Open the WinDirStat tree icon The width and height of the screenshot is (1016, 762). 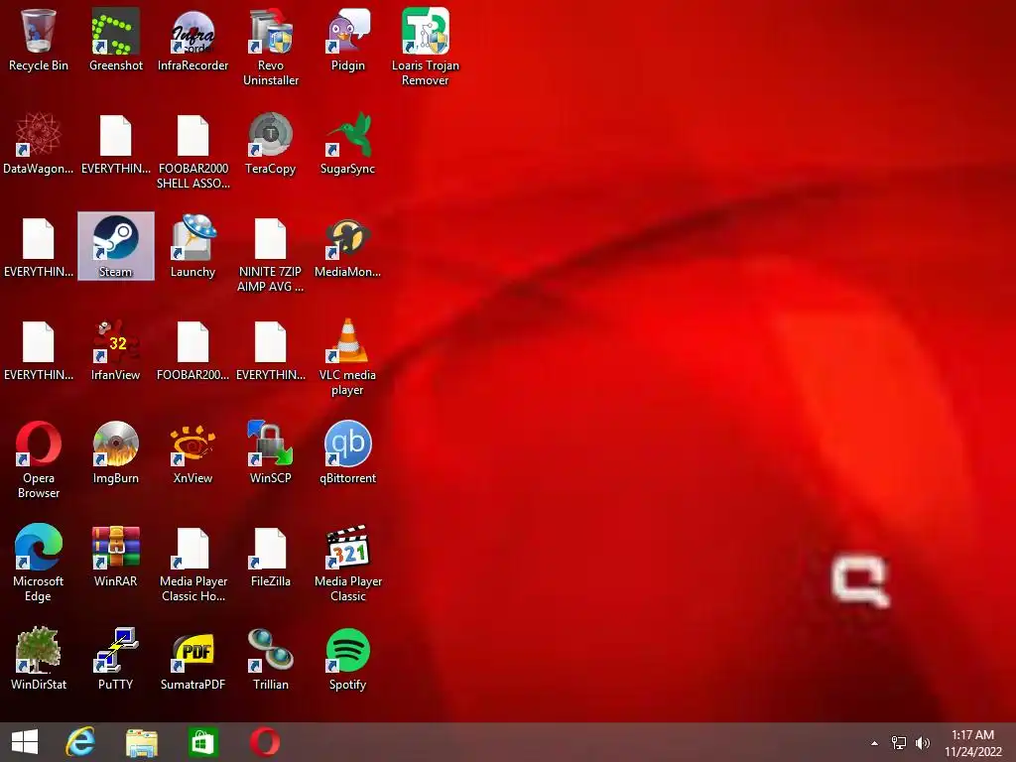[39, 659]
